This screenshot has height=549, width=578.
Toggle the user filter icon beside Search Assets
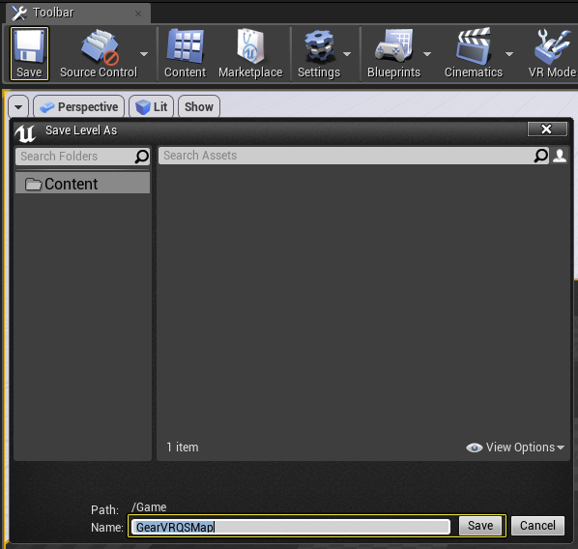[560, 156]
